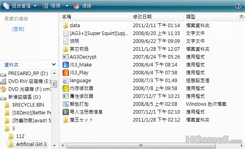Open the 檢視 dropdown arrow
Image resolution: width=245 pixels, height=149 pixels.
[67, 6]
